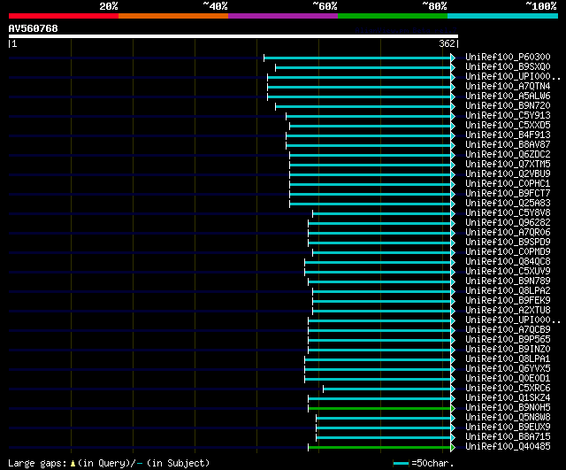Click the query end position 362
This screenshot has height=470, width=566.
(447, 43)
